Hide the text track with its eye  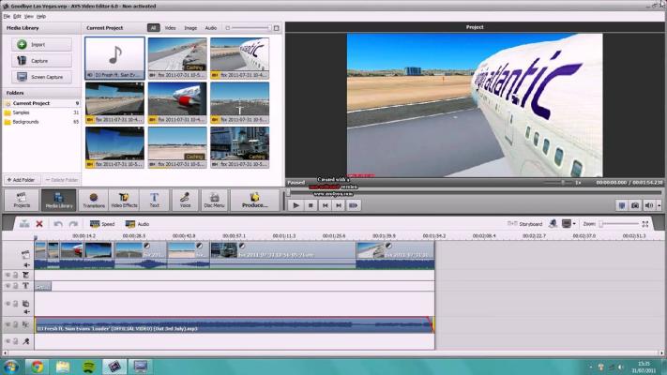click(8, 286)
